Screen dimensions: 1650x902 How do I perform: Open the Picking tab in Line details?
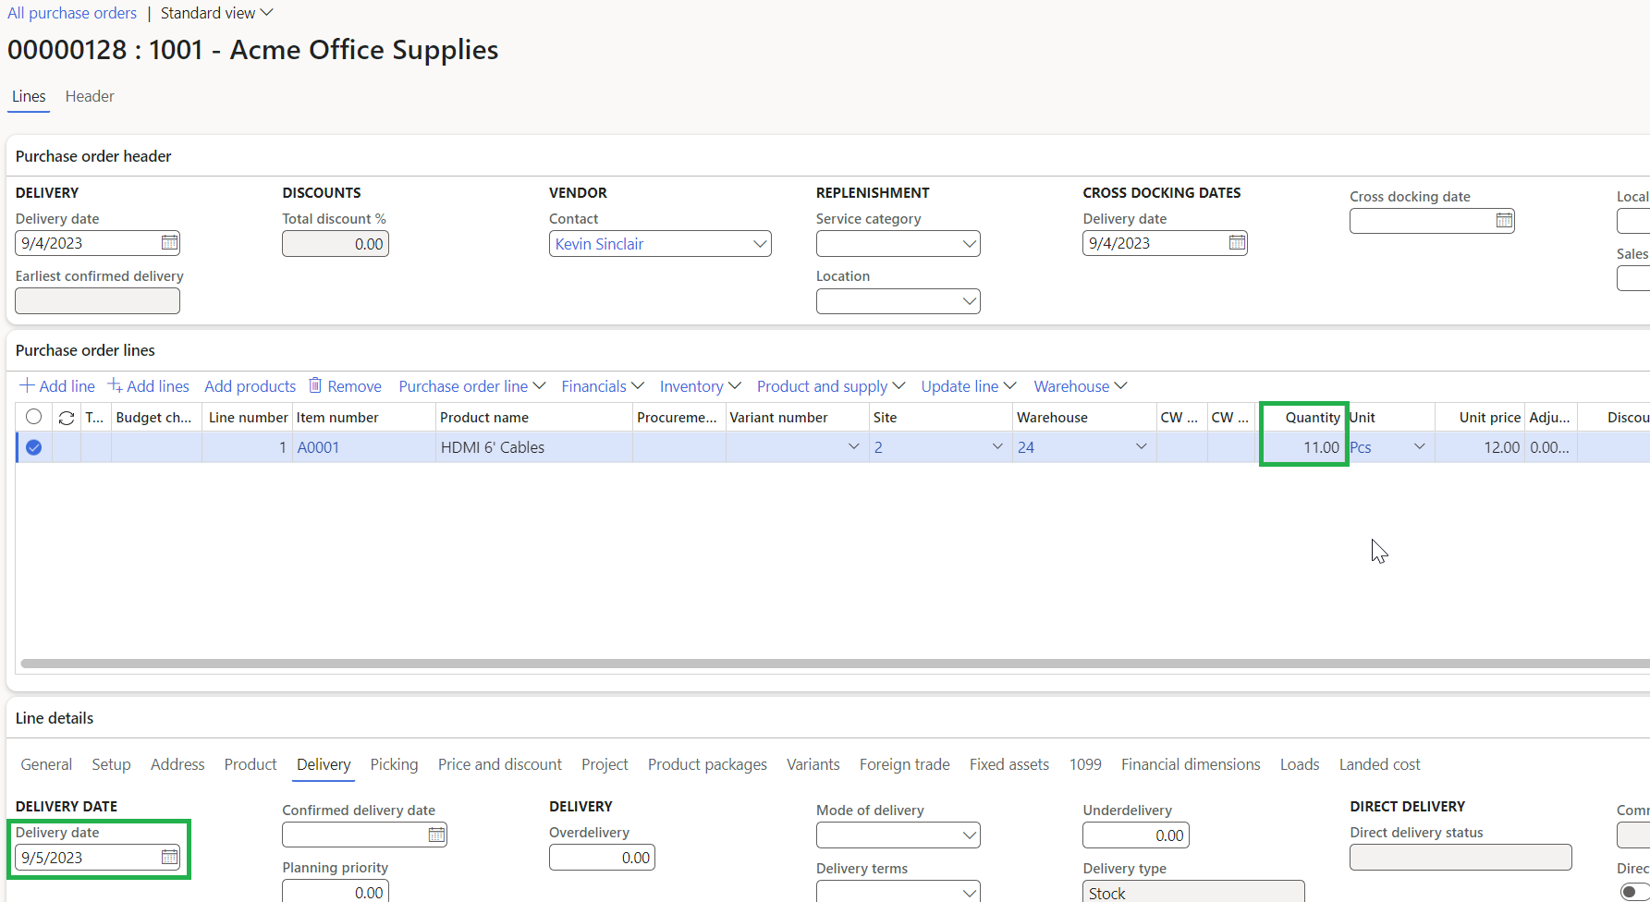click(394, 764)
